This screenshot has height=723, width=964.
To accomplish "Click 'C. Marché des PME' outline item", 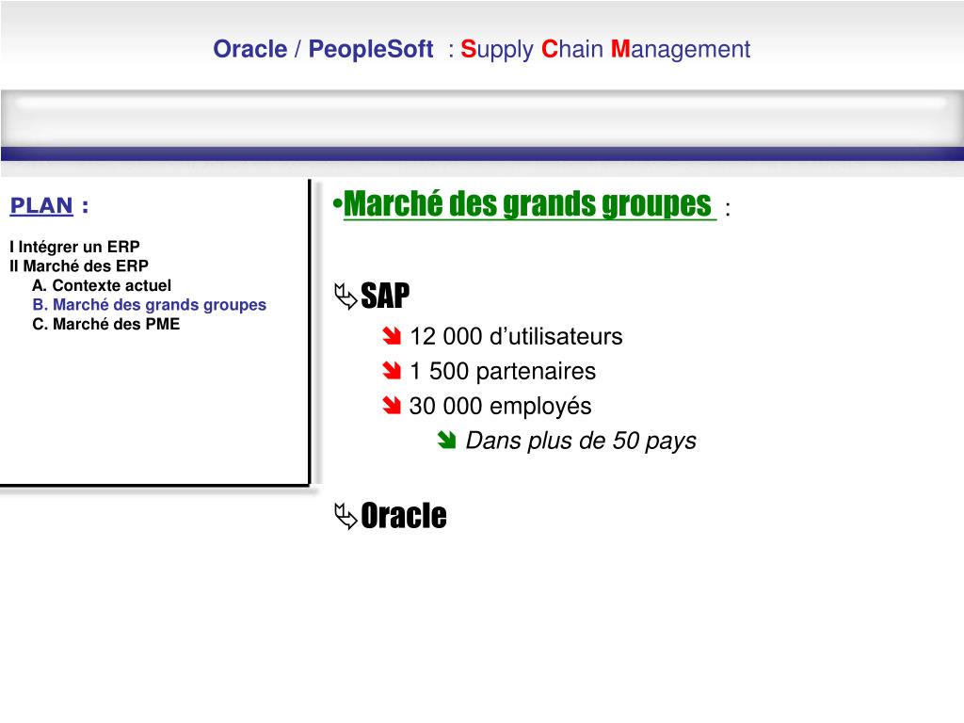I will pyautogui.click(x=105, y=324).
